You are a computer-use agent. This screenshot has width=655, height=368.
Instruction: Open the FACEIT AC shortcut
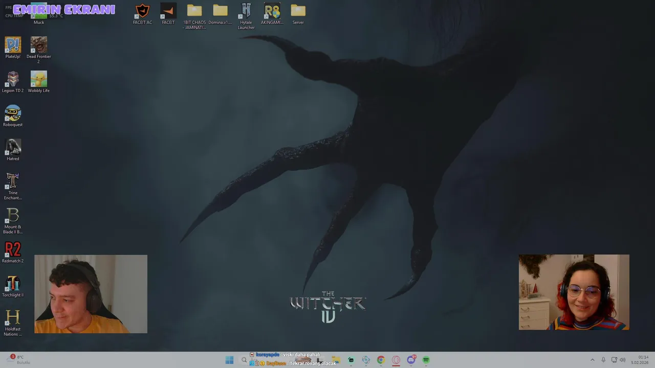[142, 14]
